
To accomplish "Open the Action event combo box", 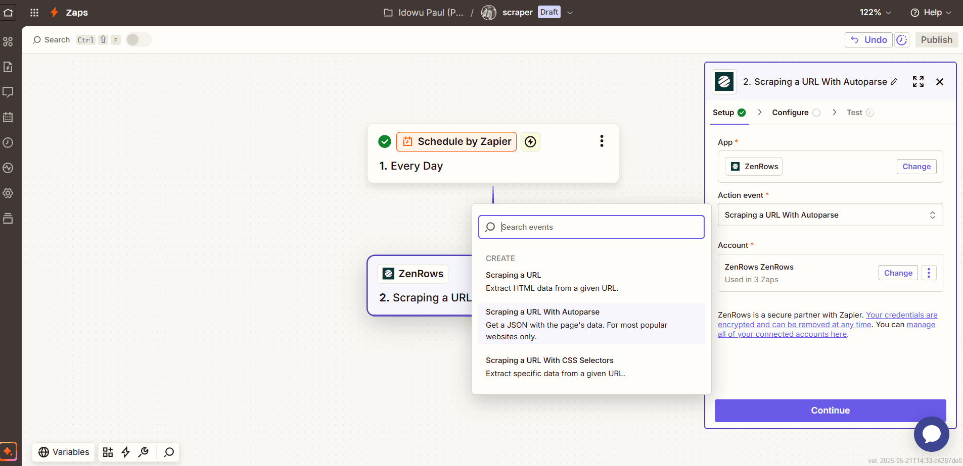I will point(830,215).
